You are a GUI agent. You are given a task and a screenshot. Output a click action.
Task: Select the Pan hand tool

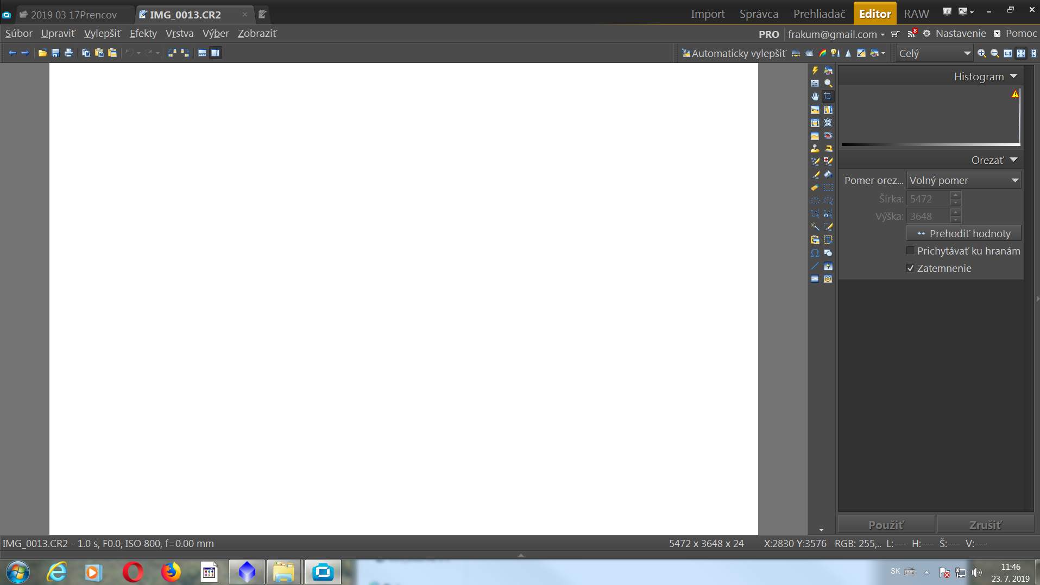(815, 97)
